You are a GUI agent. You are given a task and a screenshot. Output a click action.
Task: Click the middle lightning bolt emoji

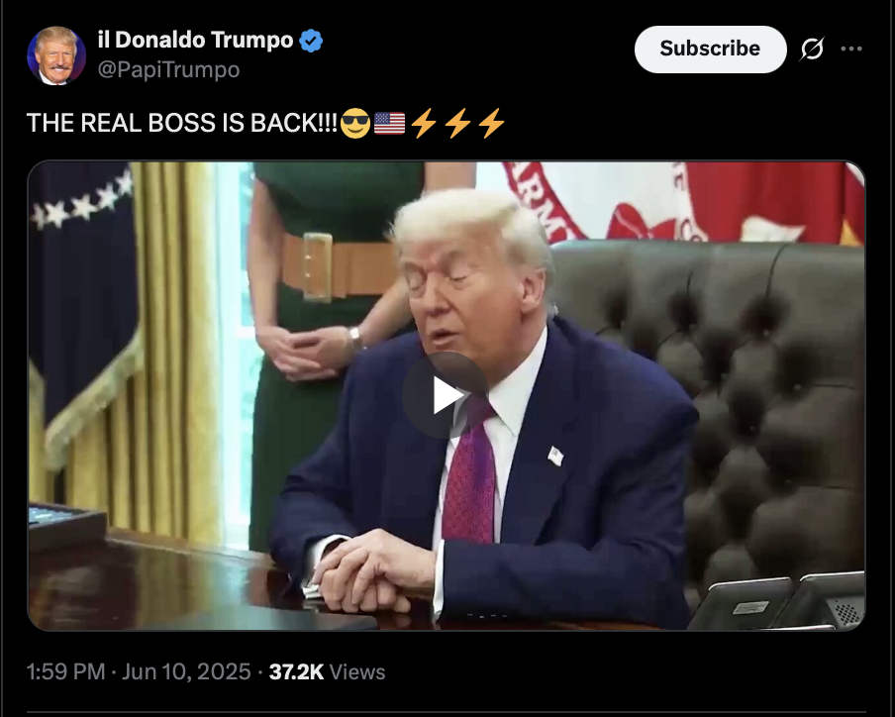pos(457,124)
